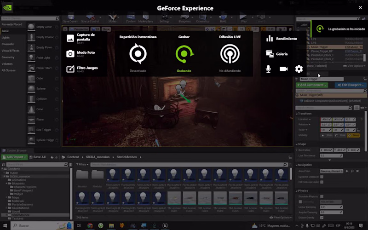Select the Cinematic category
The image size is (368, 230).
(8, 44)
